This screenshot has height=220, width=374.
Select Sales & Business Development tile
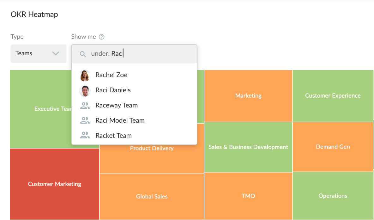(248, 147)
